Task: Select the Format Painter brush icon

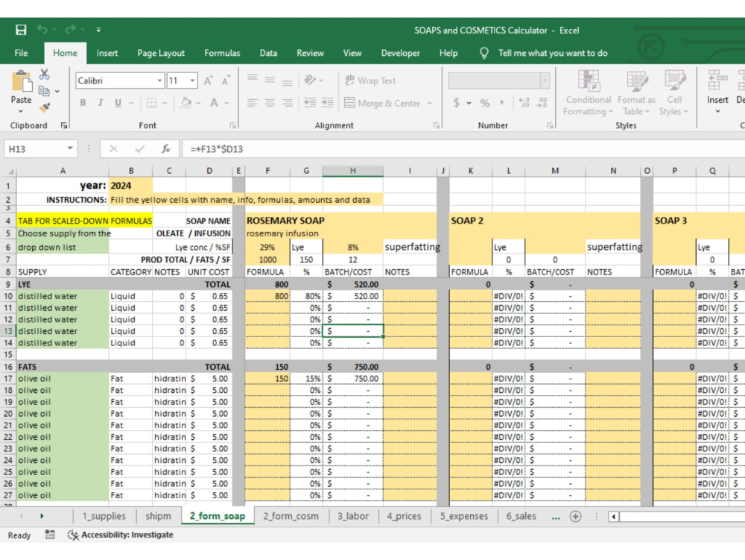Action: (x=45, y=107)
